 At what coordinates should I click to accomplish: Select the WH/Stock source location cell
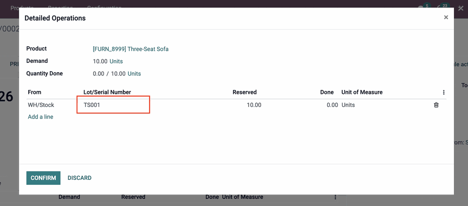[x=41, y=105]
